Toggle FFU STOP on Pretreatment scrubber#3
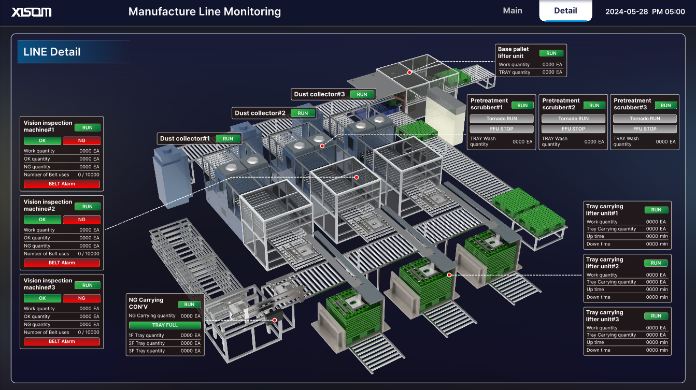The image size is (696, 390). pos(644,128)
